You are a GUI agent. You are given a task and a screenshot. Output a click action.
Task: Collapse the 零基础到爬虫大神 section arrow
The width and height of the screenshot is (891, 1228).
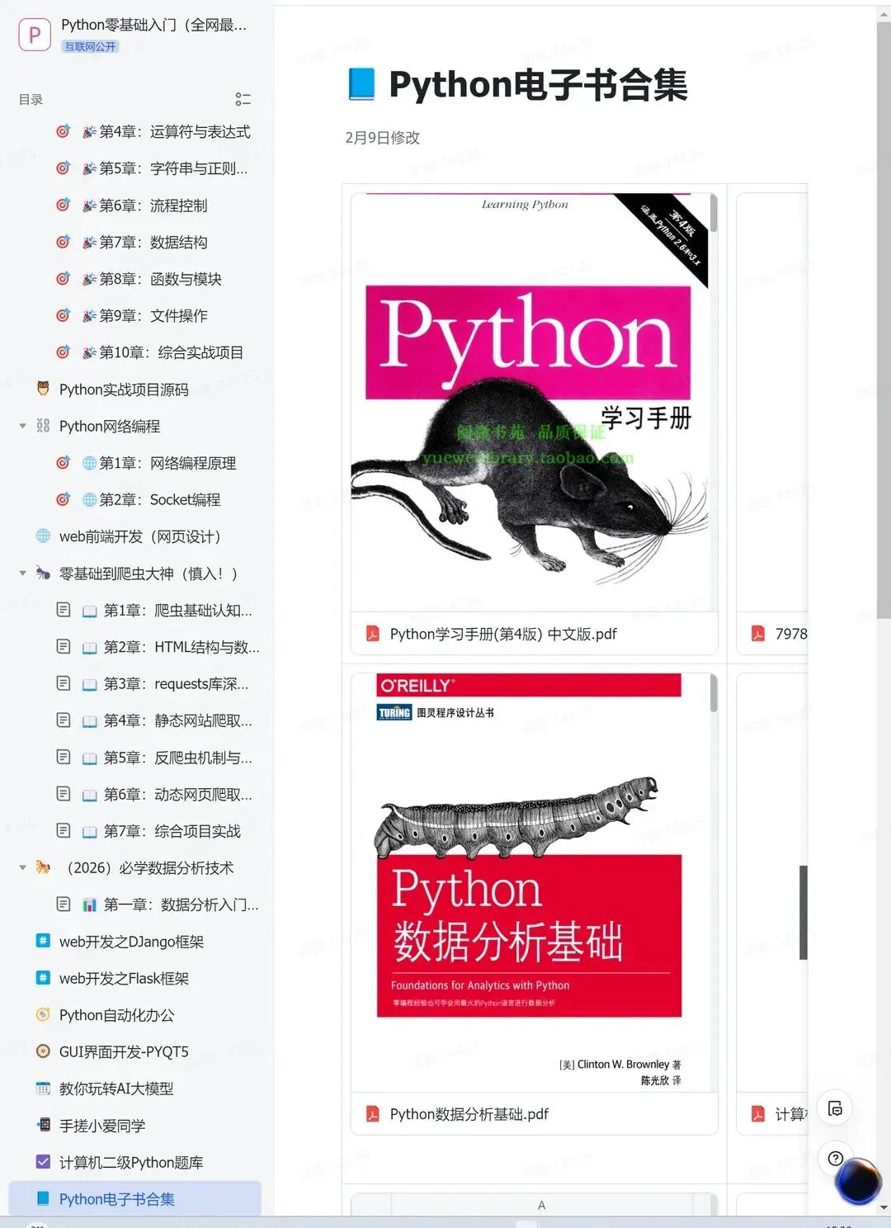click(22, 573)
